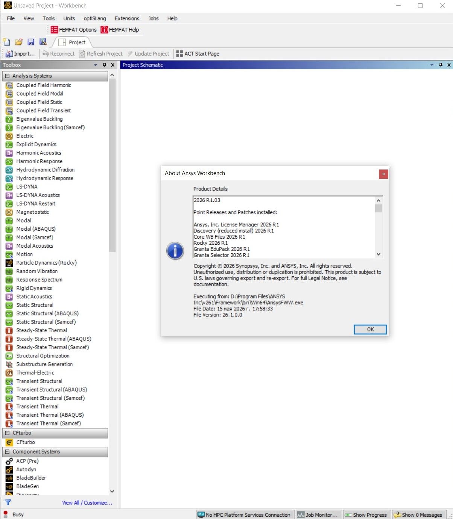Pin the Project Schematic panel

441,65
